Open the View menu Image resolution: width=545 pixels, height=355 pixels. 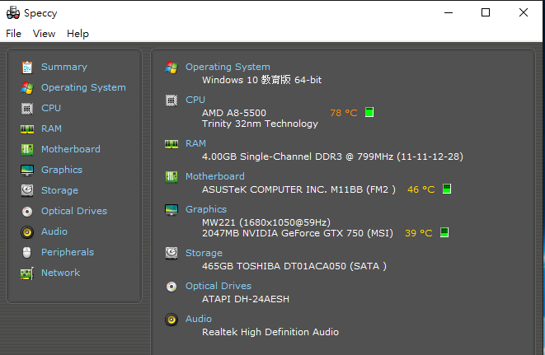[x=44, y=34]
